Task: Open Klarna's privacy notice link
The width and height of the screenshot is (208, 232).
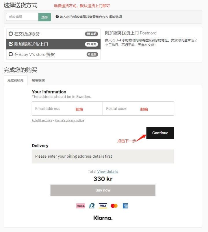Action: point(69,120)
